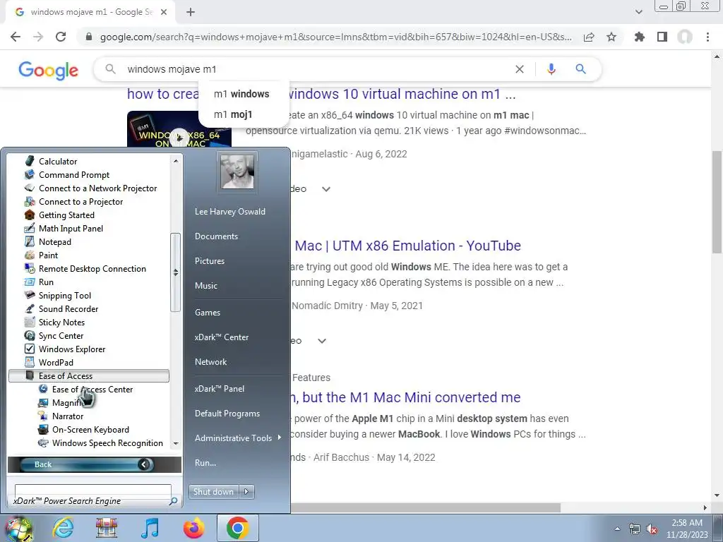Collapse the Ease of Access folder
This screenshot has height=542, width=723.
(x=88, y=375)
